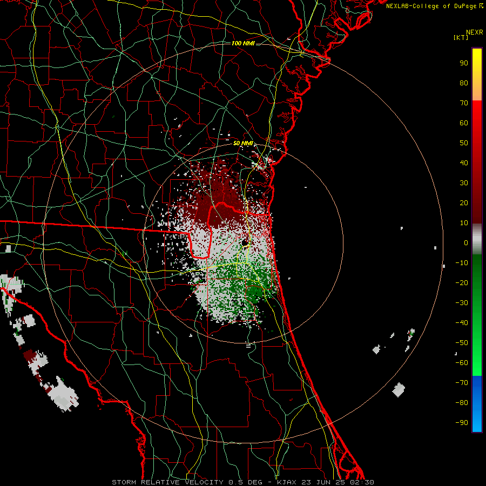Click the -90 value on the velocity scale
Viewport: 486px width, 486px height.
click(x=462, y=423)
